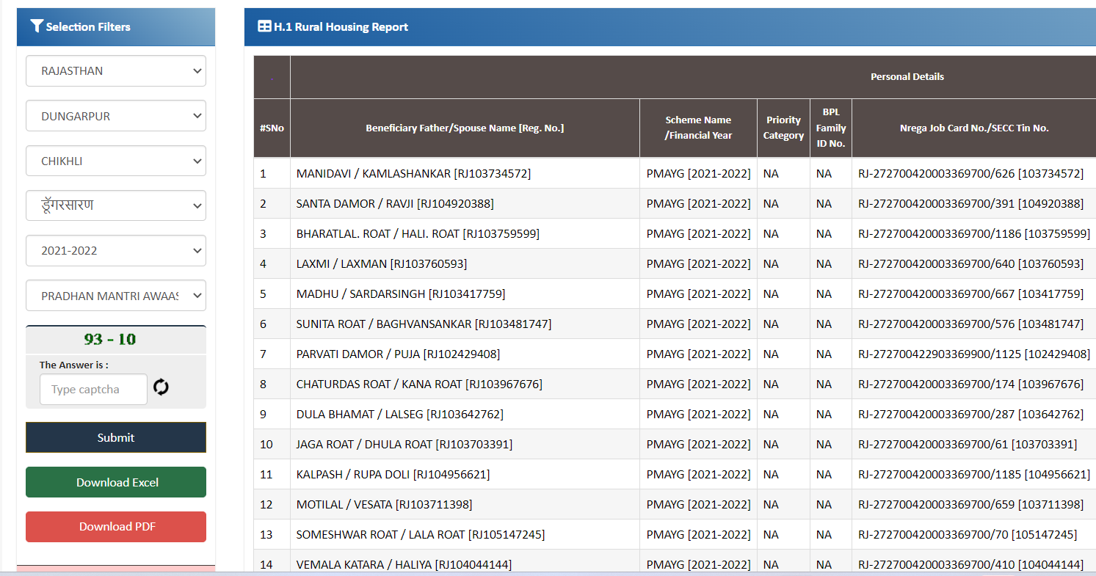Expand the CHIKHLI block selector

[x=115, y=161]
